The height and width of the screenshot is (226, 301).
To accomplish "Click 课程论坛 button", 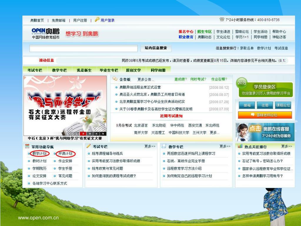I will pos(283,105).
